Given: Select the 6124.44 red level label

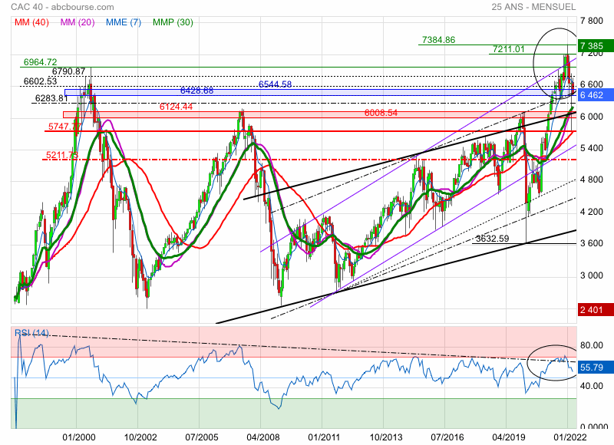Looking at the screenshot, I should 176,107.
